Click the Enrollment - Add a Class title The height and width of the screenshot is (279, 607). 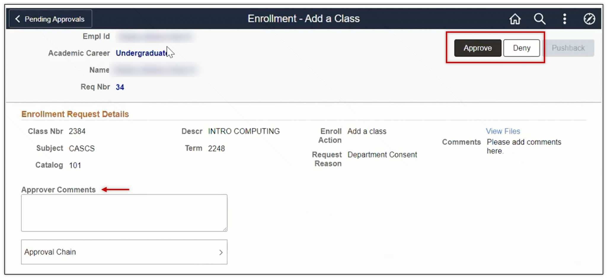click(x=303, y=19)
